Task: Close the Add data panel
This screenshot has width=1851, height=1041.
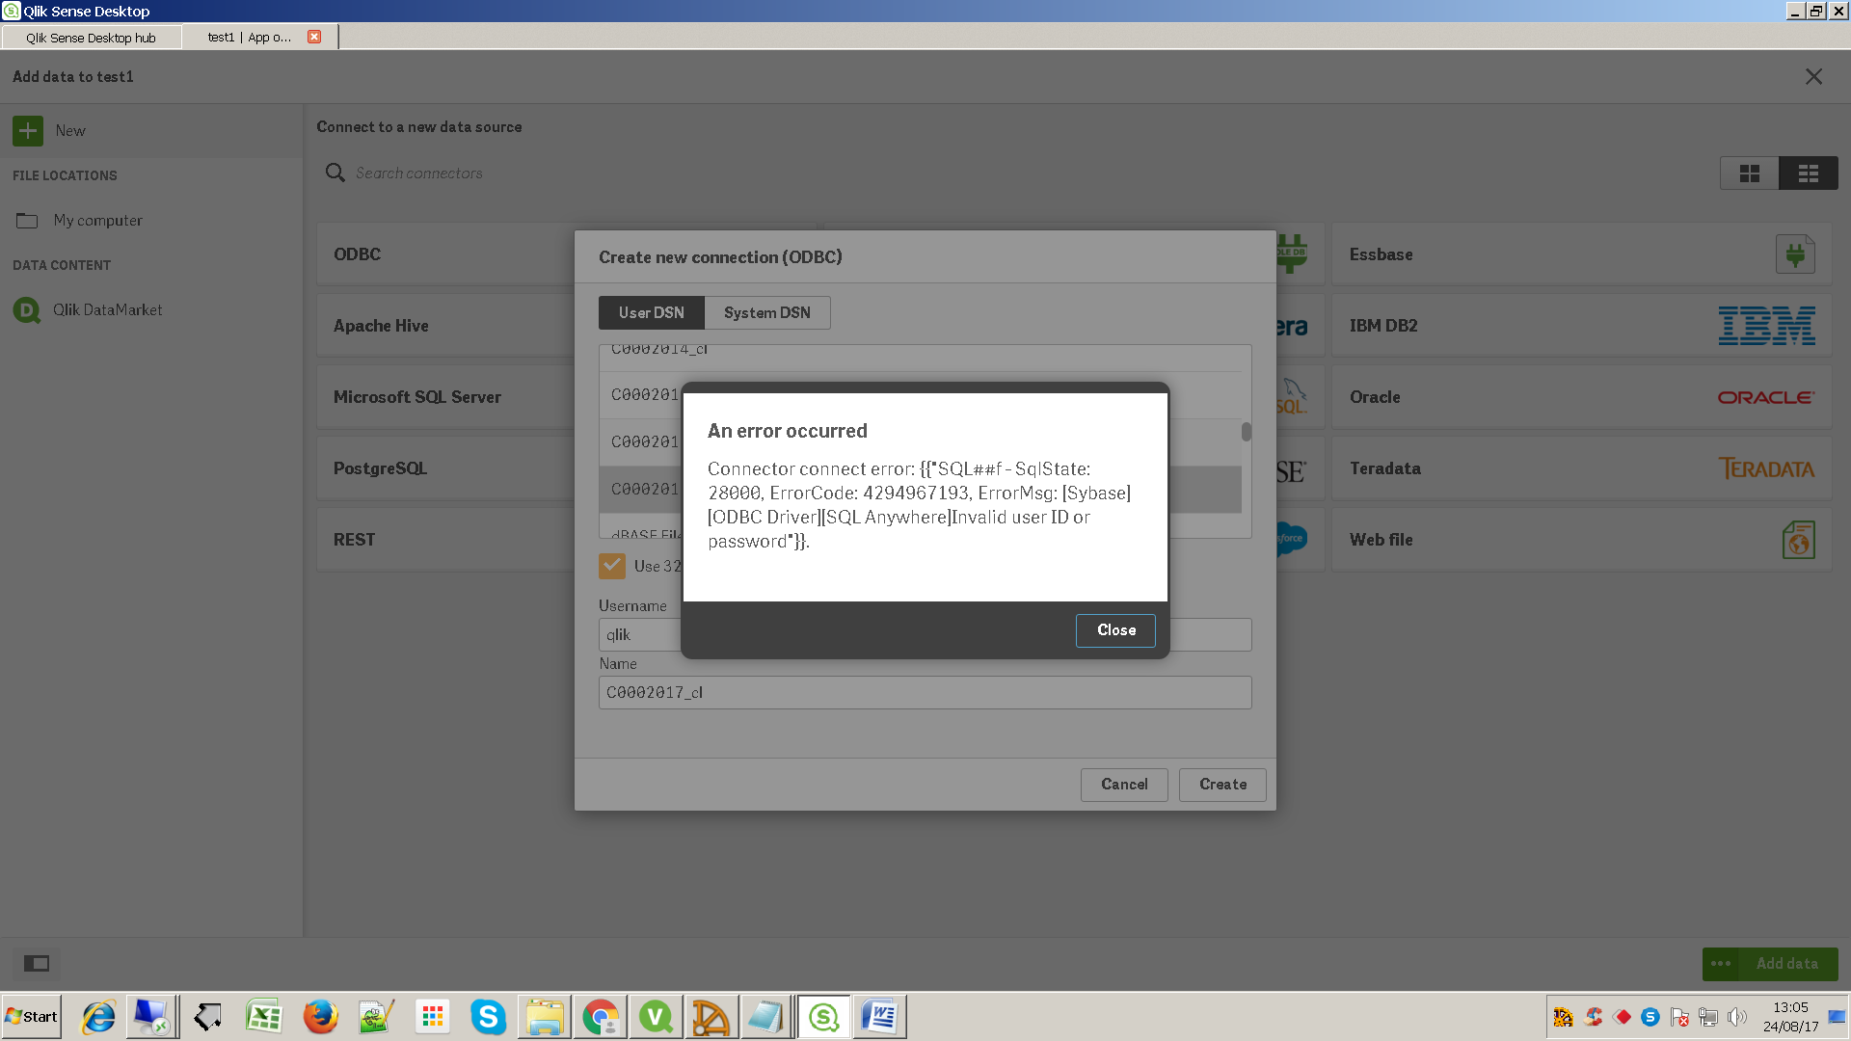Action: click(1813, 76)
